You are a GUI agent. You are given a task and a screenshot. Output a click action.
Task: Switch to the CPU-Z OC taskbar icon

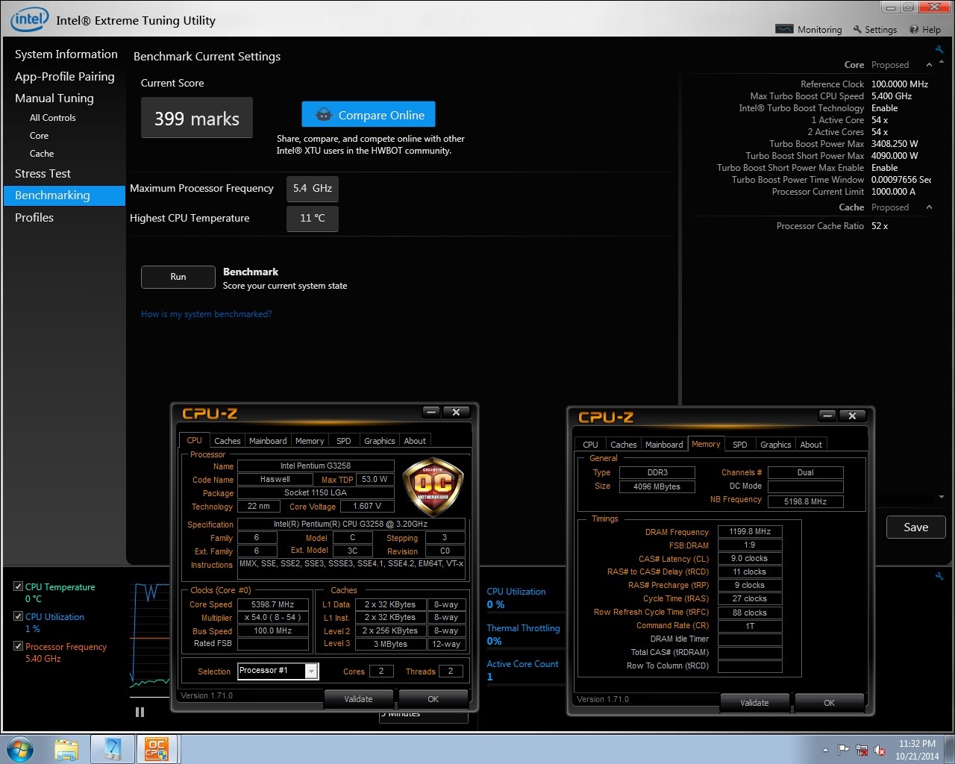point(157,749)
